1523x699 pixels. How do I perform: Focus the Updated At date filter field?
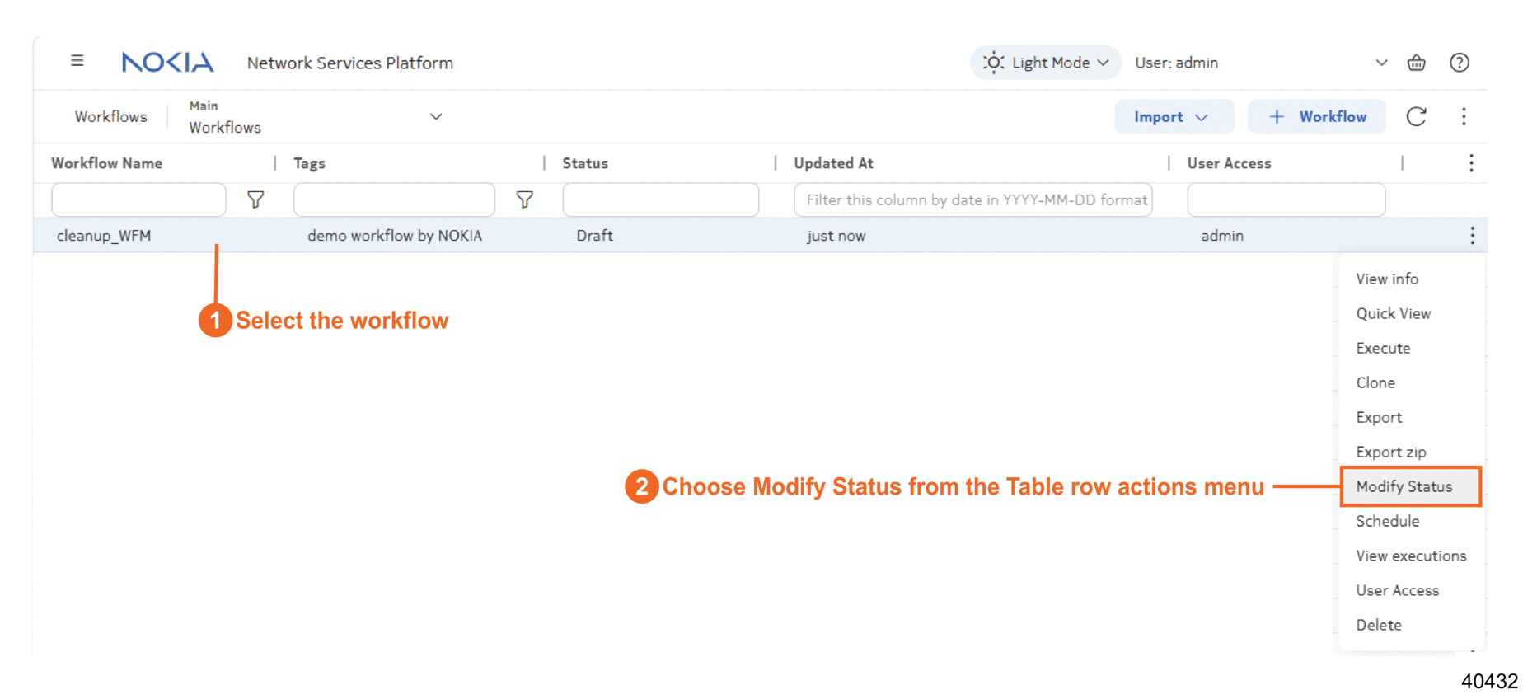(972, 199)
